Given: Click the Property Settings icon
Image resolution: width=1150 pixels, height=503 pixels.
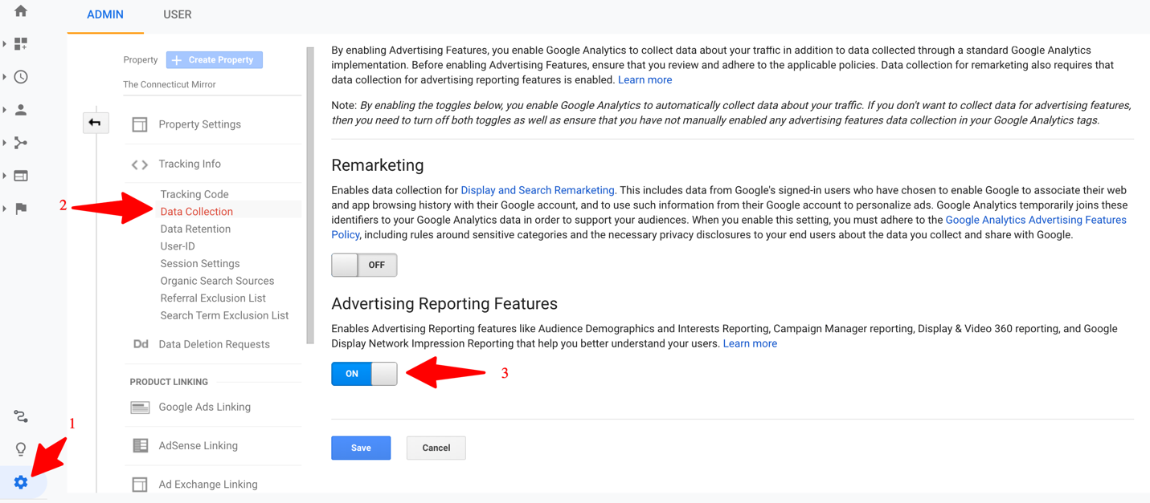Looking at the screenshot, I should click(140, 124).
